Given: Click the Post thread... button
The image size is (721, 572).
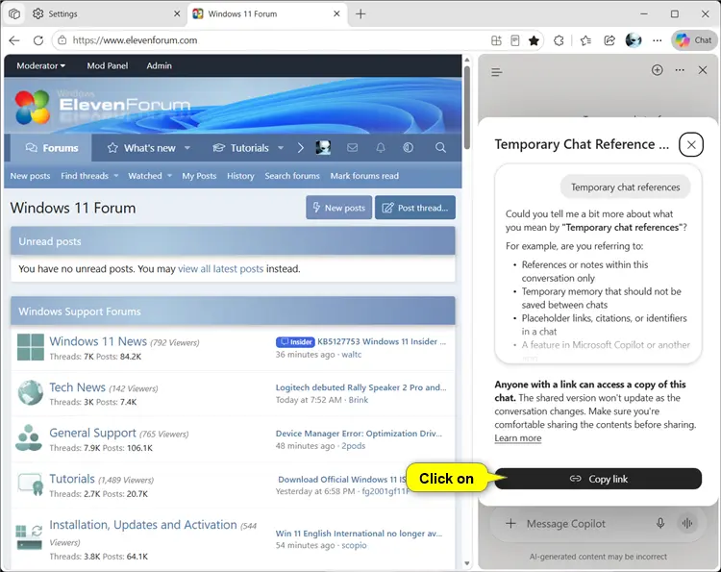Looking at the screenshot, I should (415, 208).
